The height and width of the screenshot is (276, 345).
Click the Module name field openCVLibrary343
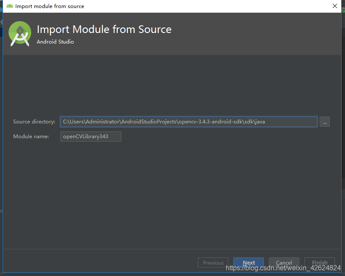[x=90, y=137]
